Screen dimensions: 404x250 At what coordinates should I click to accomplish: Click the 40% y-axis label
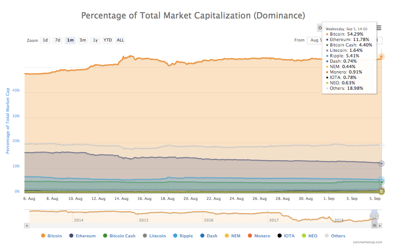coord(16,90)
